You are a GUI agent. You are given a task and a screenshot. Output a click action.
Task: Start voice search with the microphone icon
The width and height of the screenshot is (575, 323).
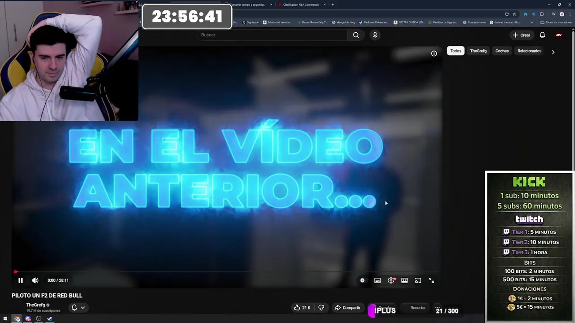click(x=375, y=35)
